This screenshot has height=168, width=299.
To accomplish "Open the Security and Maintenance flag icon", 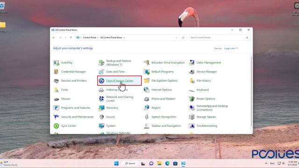I will point(56,117).
